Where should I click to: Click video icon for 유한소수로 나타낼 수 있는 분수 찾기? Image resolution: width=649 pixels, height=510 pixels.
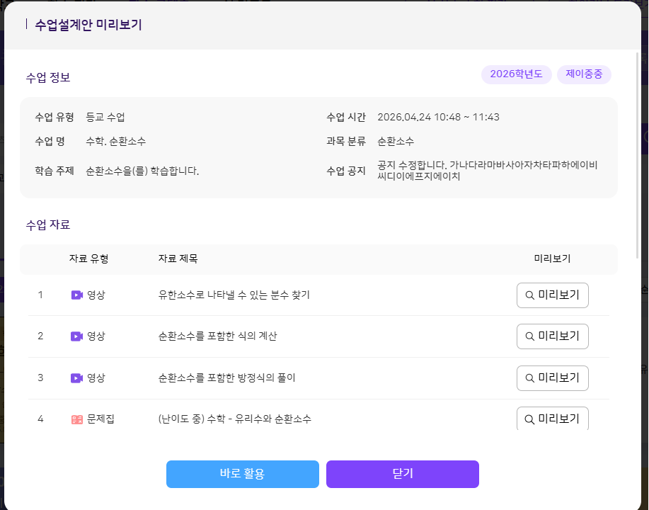[x=77, y=295]
